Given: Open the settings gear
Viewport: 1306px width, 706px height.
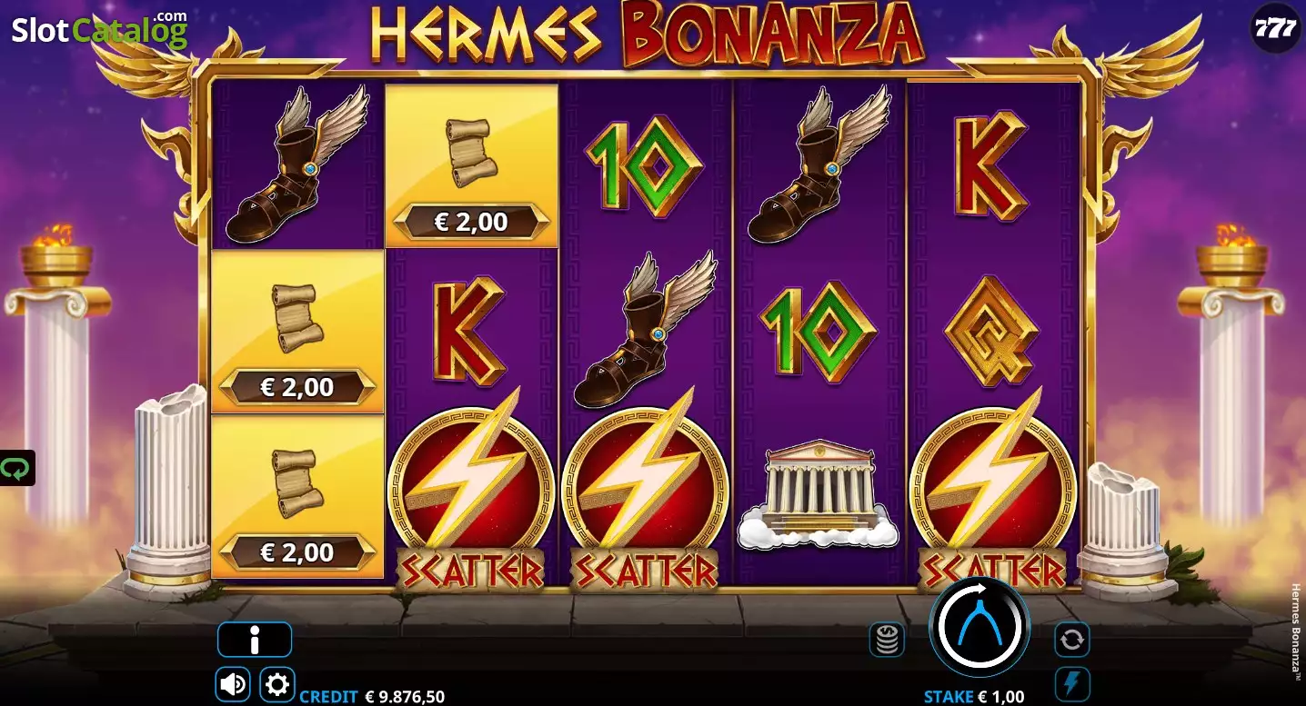Looking at the screenshot, I should tap(277, 684).
